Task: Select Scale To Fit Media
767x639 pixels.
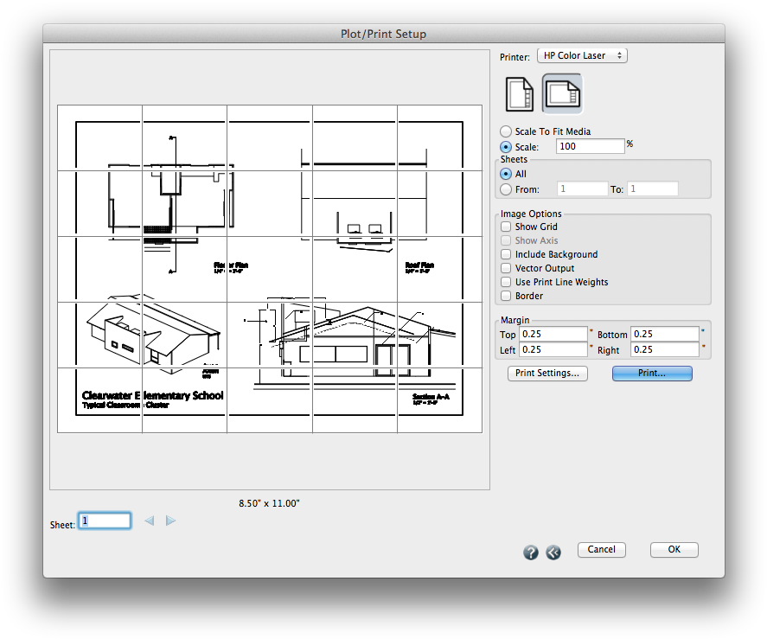Action: [x=505, y=131]
